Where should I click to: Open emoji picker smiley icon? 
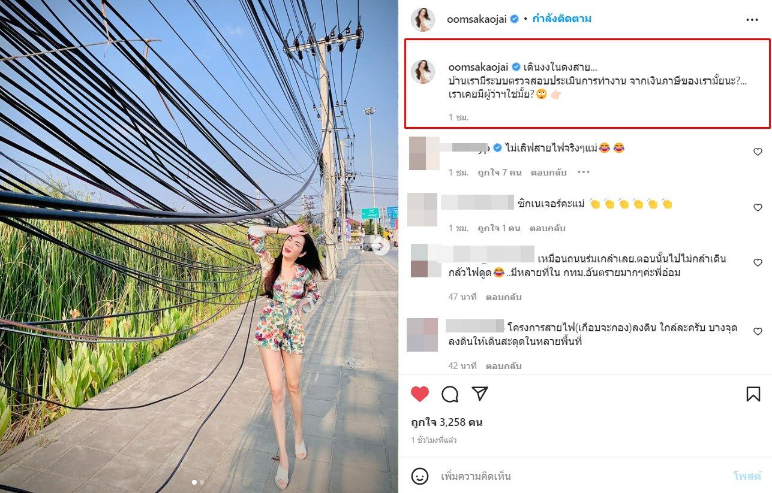tap(420, 476)
